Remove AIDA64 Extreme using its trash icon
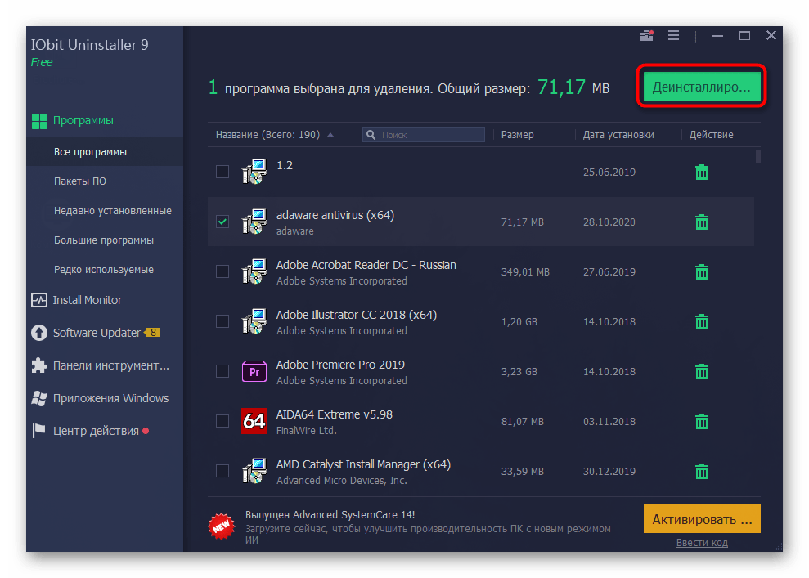Image resolution: width=809 pixels, height=578 pixels. (701, 422)
